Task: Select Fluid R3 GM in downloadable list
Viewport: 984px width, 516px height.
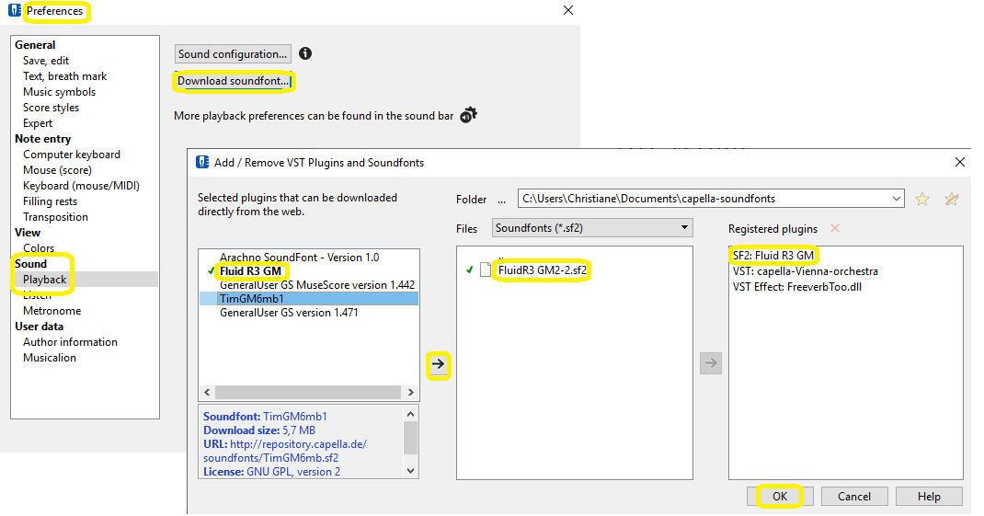Action: [250, 271]
